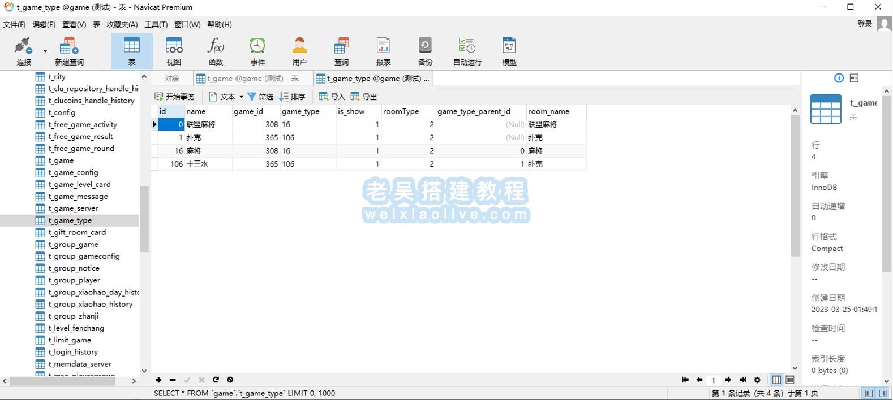Click the 视图 (View) toolbar icon

[x=174, y=51]
